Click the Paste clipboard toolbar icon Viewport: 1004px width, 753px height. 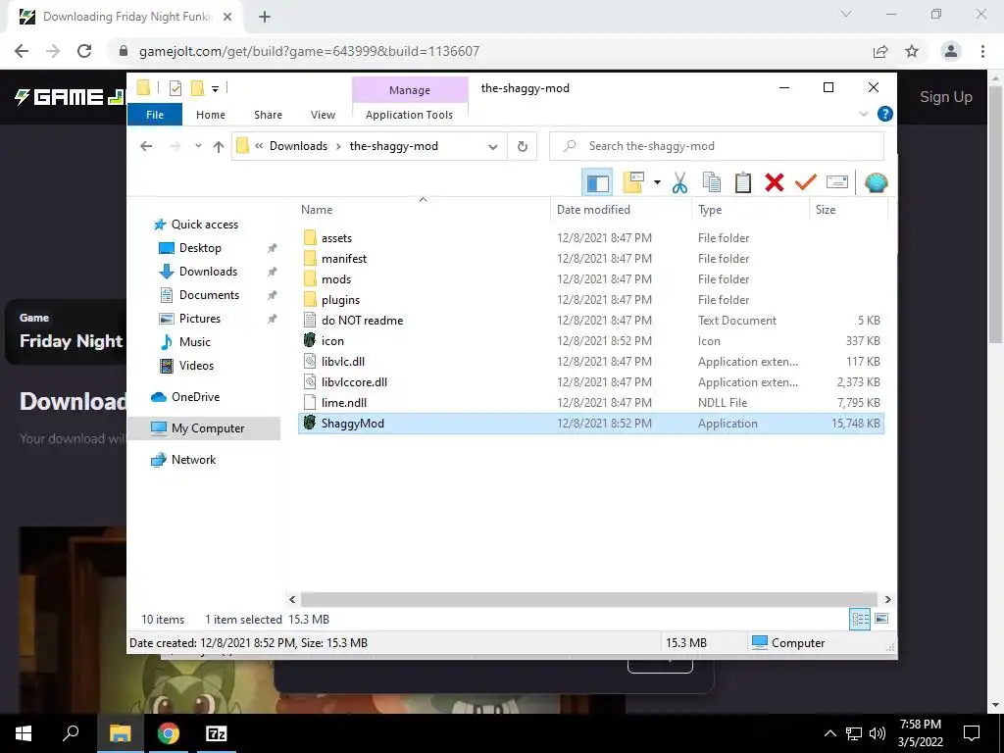pos(743,182)
